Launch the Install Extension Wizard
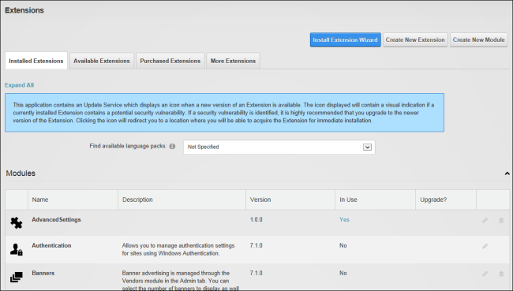513x291 pixels. click(x=345, y=40)
